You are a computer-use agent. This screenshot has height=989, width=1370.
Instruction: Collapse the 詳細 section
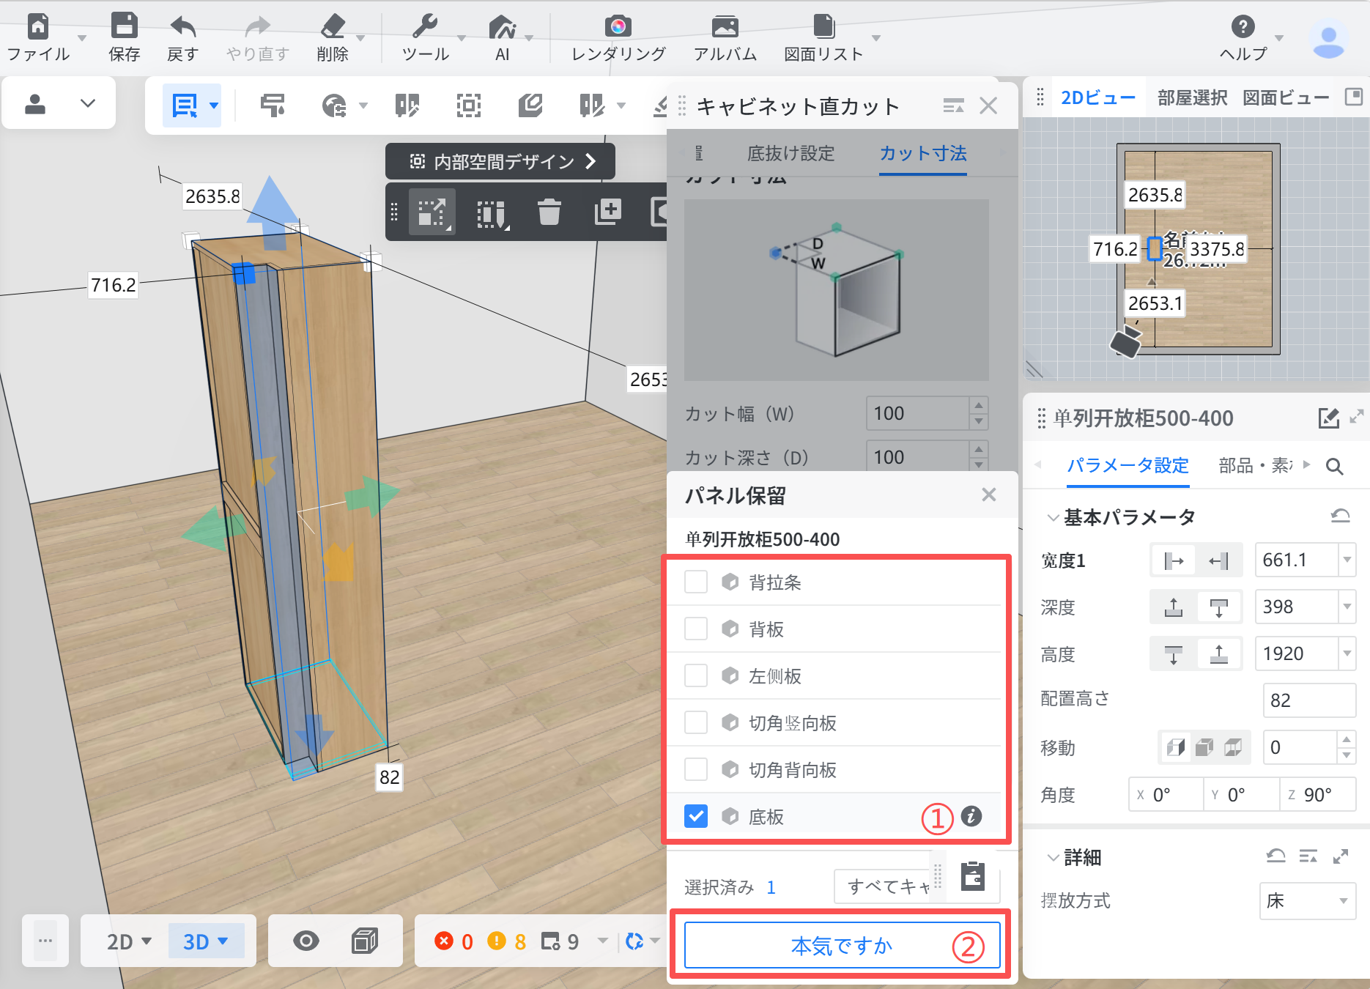click(1053, 857)
